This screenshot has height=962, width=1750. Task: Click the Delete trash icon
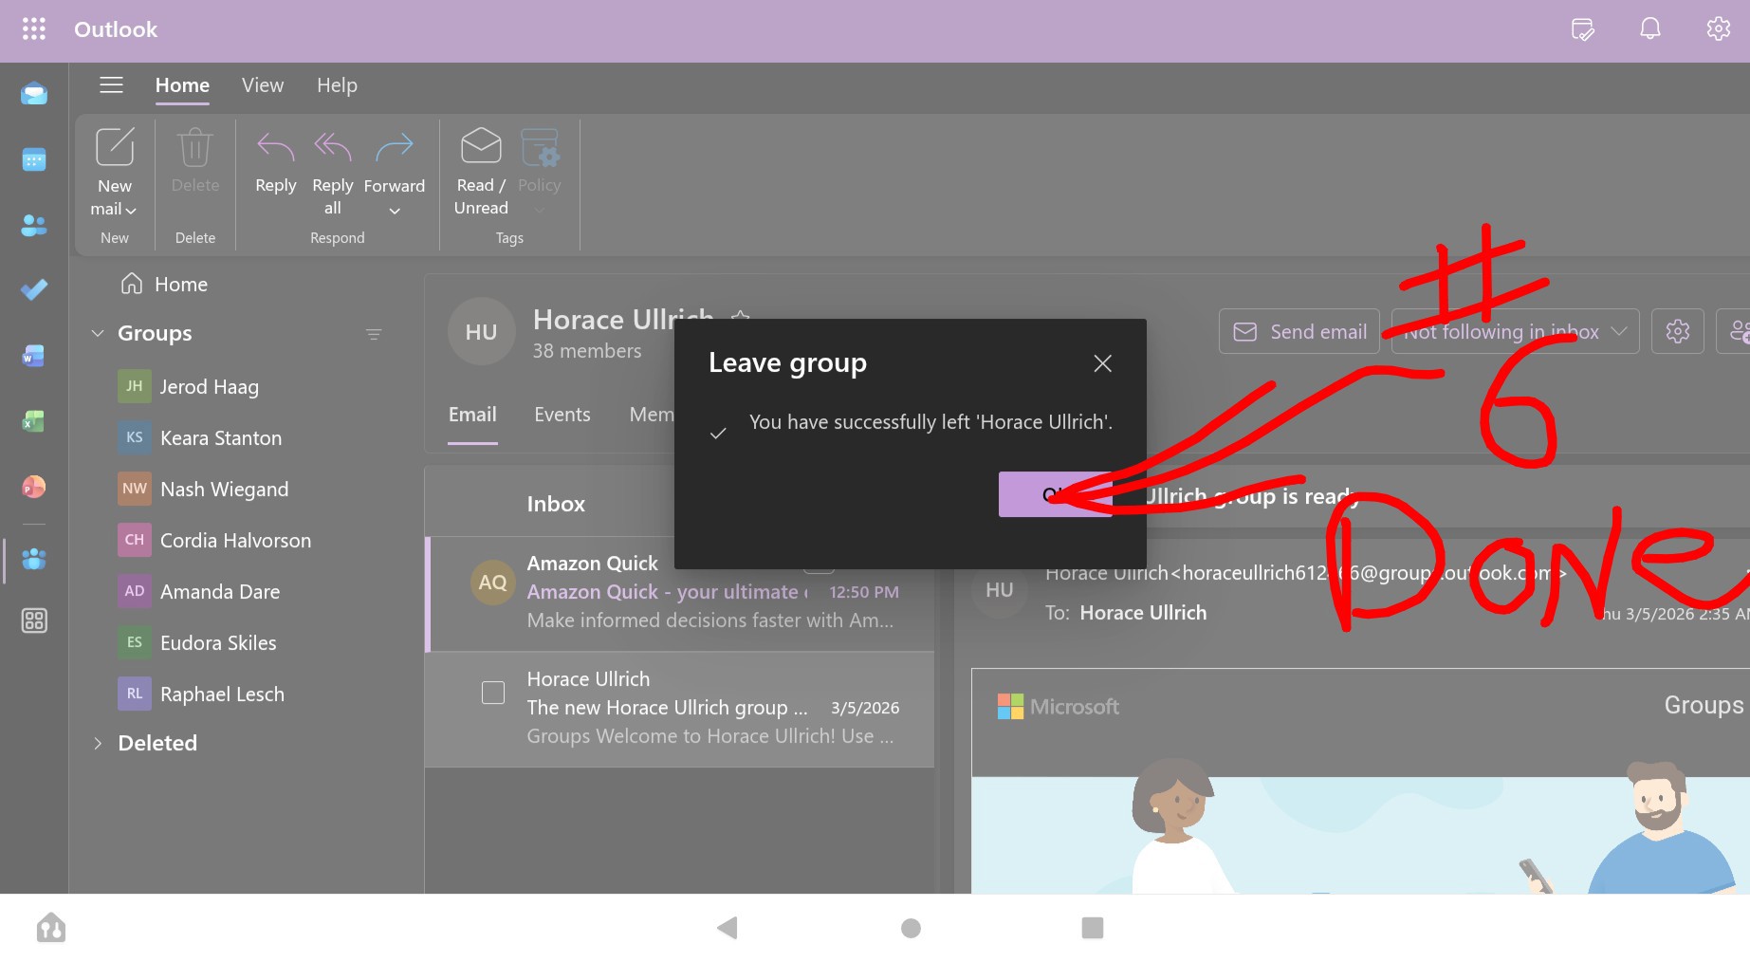(195, 161)
